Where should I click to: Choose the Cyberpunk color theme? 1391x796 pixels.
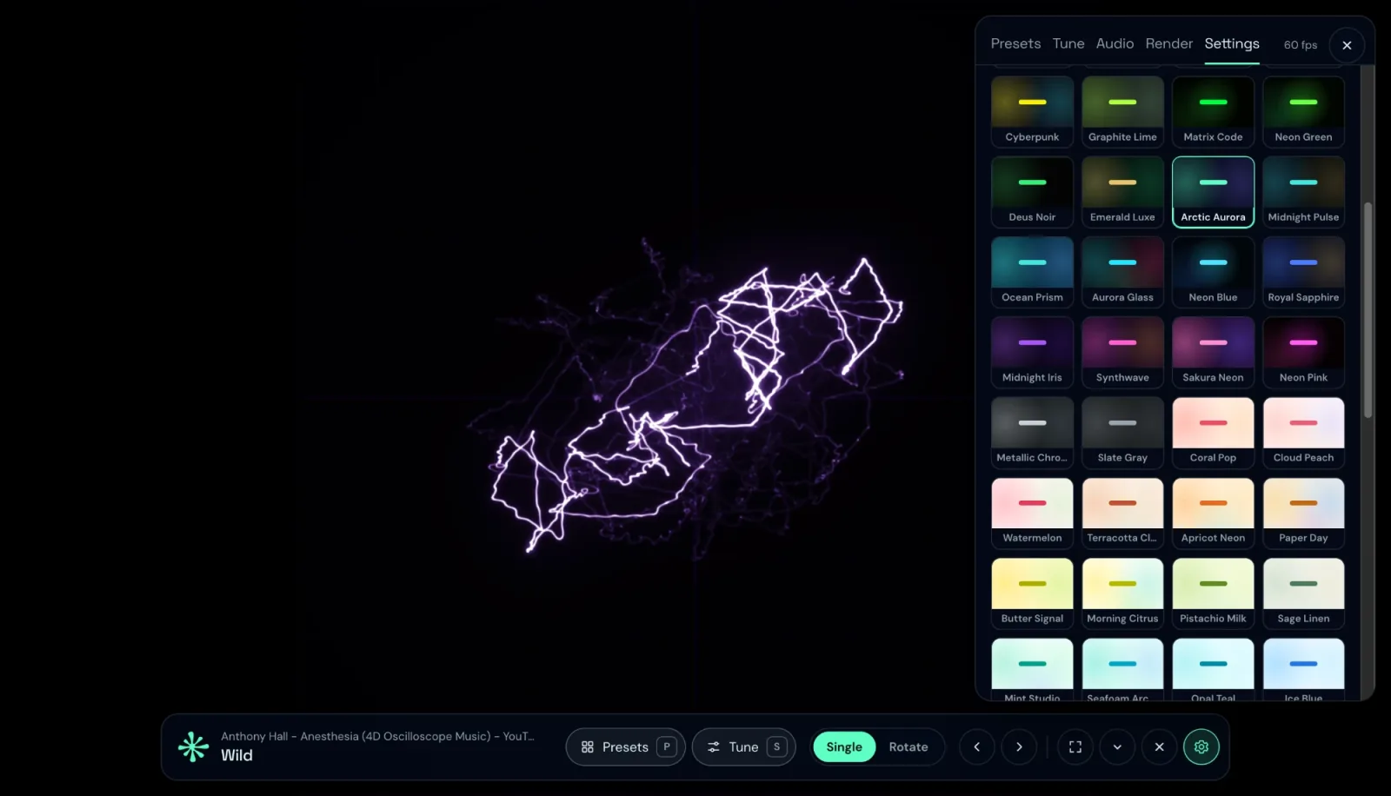[x=1032, y=111]
